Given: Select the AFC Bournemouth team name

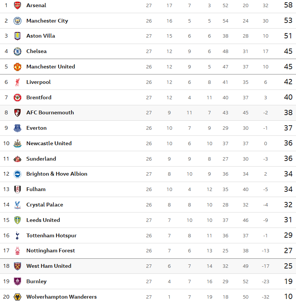Looking at the screenshot, I should pos(50,112).
